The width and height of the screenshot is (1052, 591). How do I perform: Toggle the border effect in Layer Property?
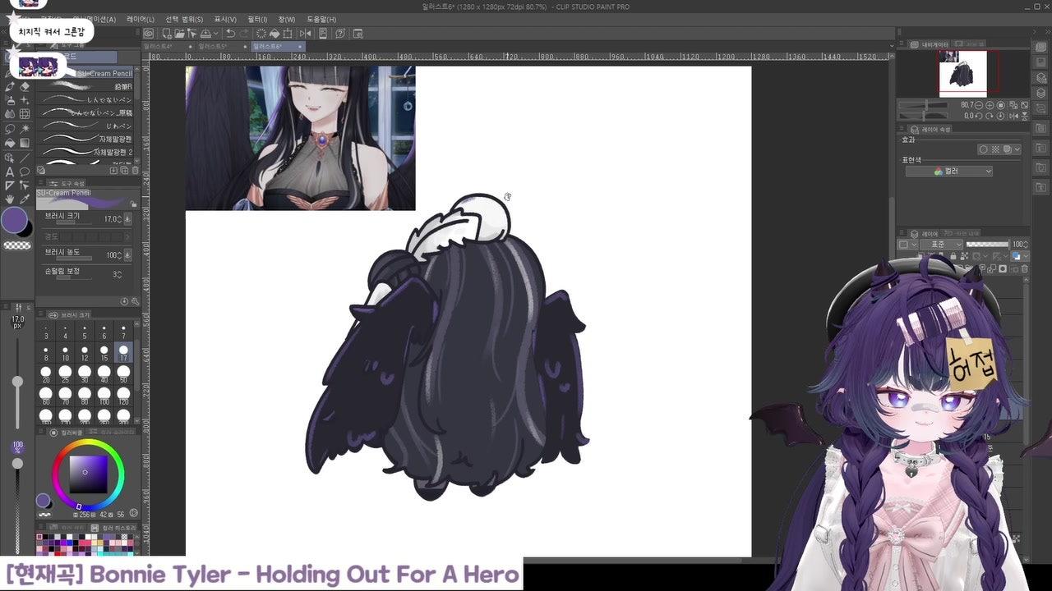983,149
